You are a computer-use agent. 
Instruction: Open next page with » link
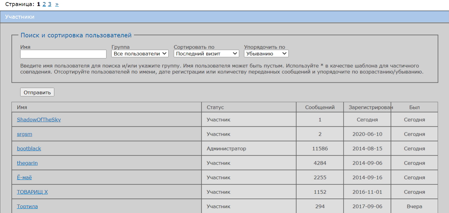(57, 5)
